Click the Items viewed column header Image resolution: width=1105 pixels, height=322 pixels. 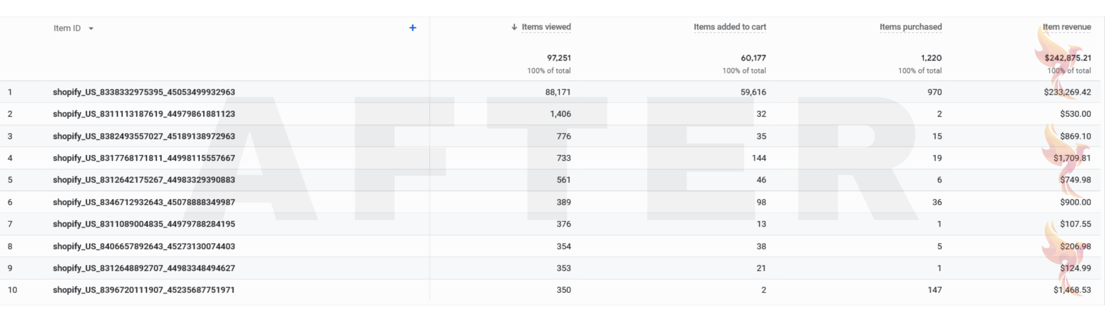pos(546,27)
